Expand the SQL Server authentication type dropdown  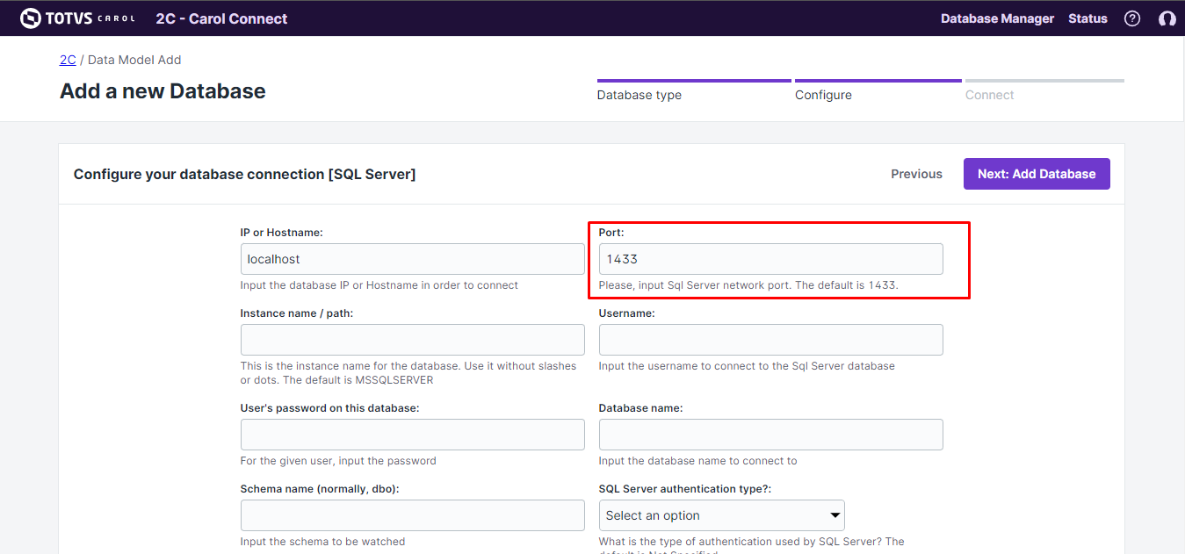pos(721,515)
